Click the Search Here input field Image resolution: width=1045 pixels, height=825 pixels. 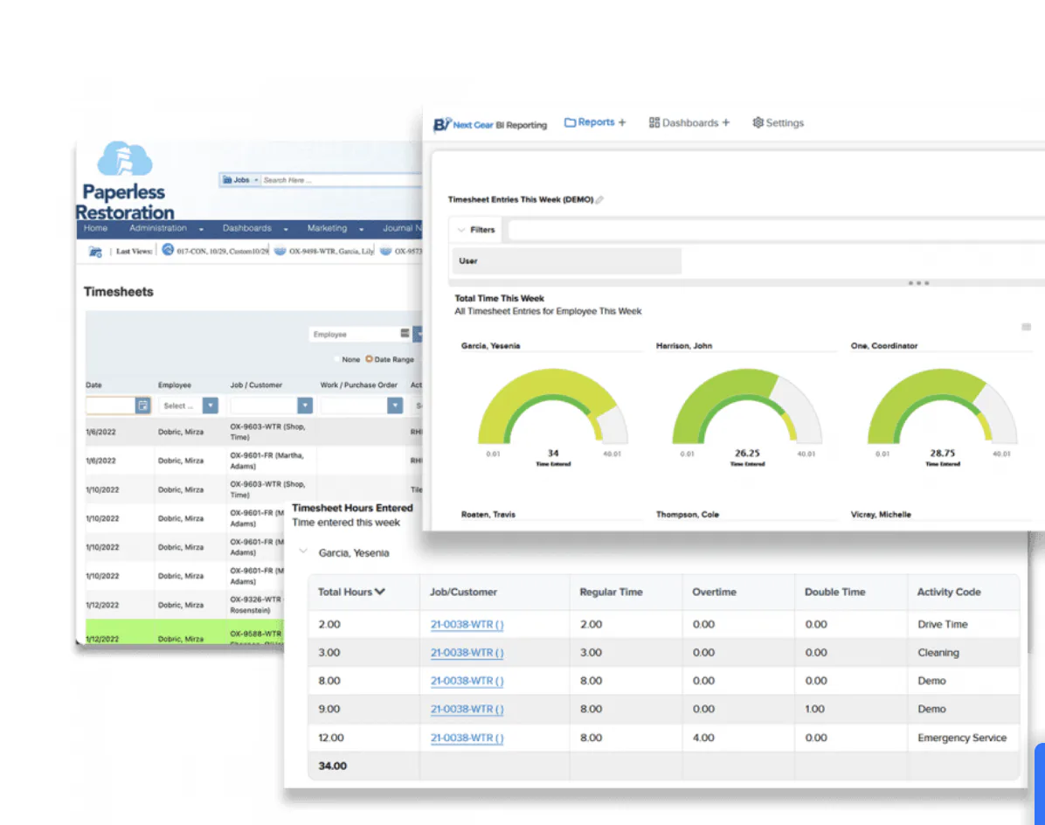click(x=342, y=180)
